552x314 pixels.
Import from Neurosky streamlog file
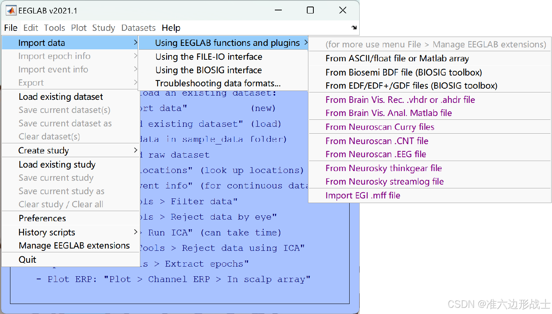(x=430, y=181)
